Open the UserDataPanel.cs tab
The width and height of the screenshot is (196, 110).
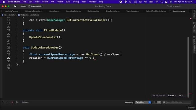(12, 11)
